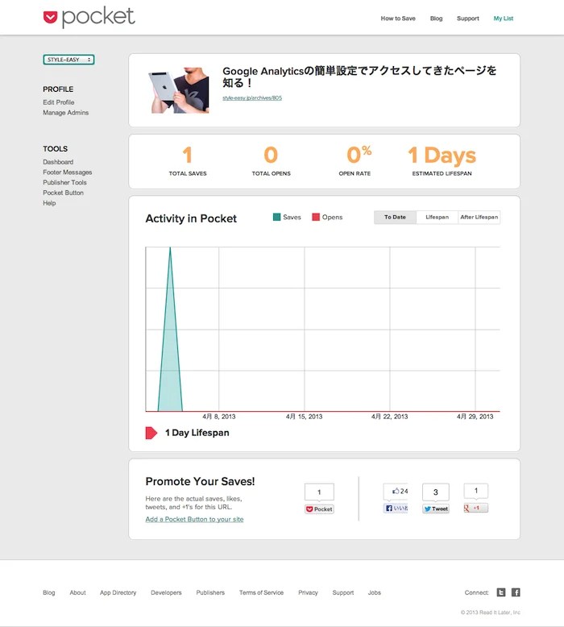Click the ESTIMATED LIFESPAN label
This screenshot has width=564, height=627.
click(442, 173)
